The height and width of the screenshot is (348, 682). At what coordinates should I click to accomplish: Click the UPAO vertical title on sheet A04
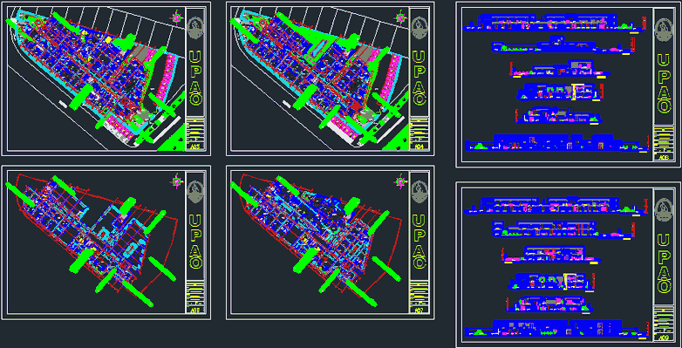tap(419, 78)
